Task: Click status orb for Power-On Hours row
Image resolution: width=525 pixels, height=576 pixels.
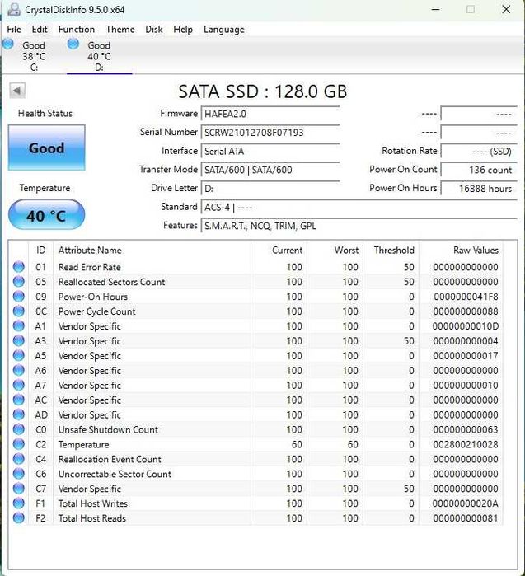Action: [19, 296]
